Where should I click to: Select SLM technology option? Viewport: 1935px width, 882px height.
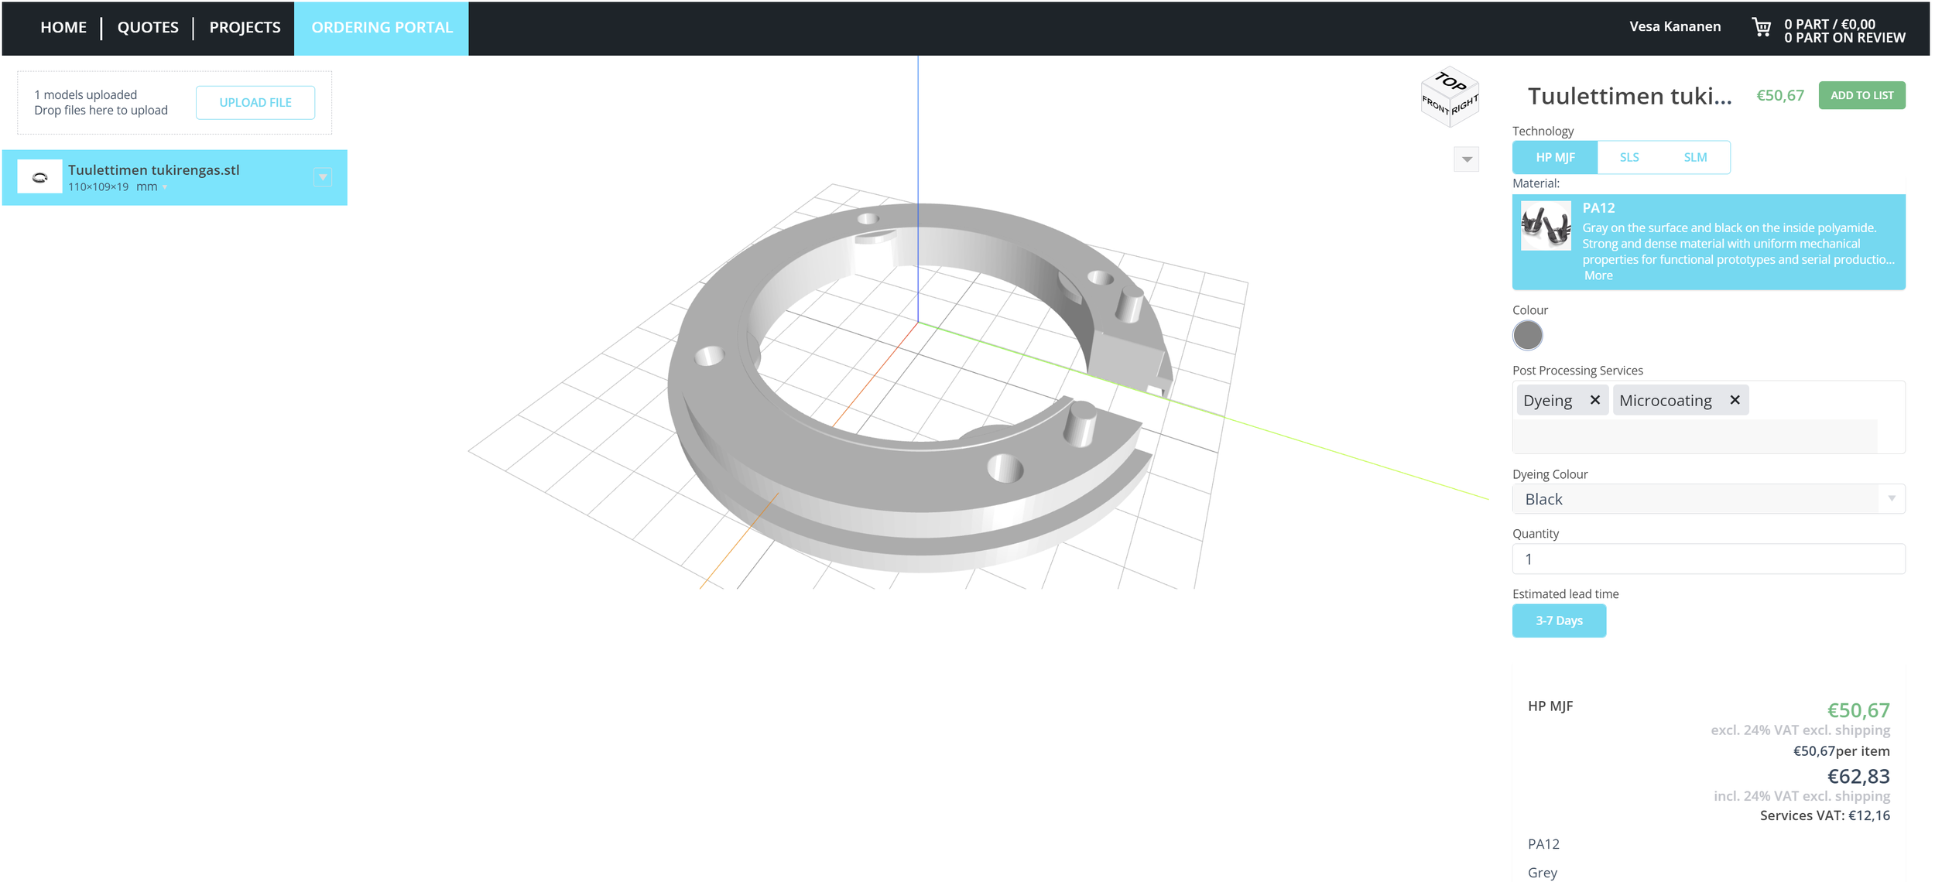pos(1695,157)
